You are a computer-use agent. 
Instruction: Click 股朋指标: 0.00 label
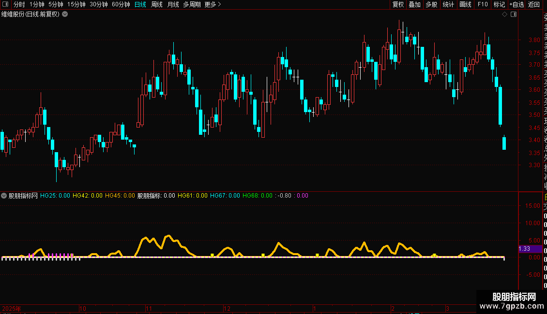[156, 196]
